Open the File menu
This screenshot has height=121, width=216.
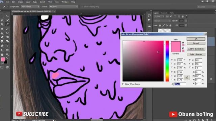click(8, 2)
